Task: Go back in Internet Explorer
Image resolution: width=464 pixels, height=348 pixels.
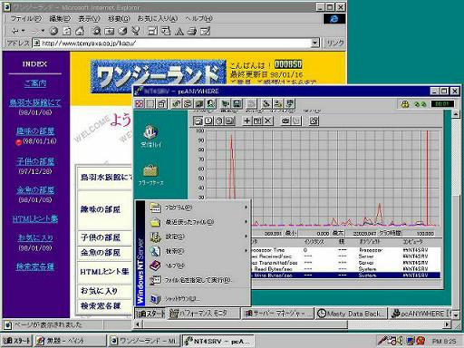Action: click(14, 31)
